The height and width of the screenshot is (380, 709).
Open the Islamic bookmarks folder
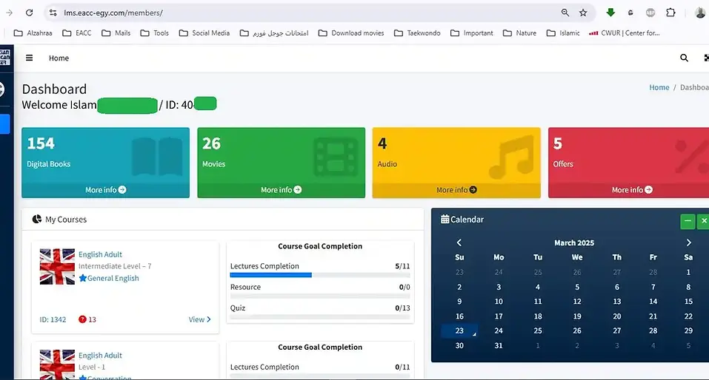point(563,33)
